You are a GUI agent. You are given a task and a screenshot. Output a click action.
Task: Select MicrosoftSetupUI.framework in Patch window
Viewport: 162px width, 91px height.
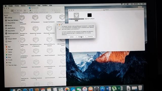click(76, 15)
